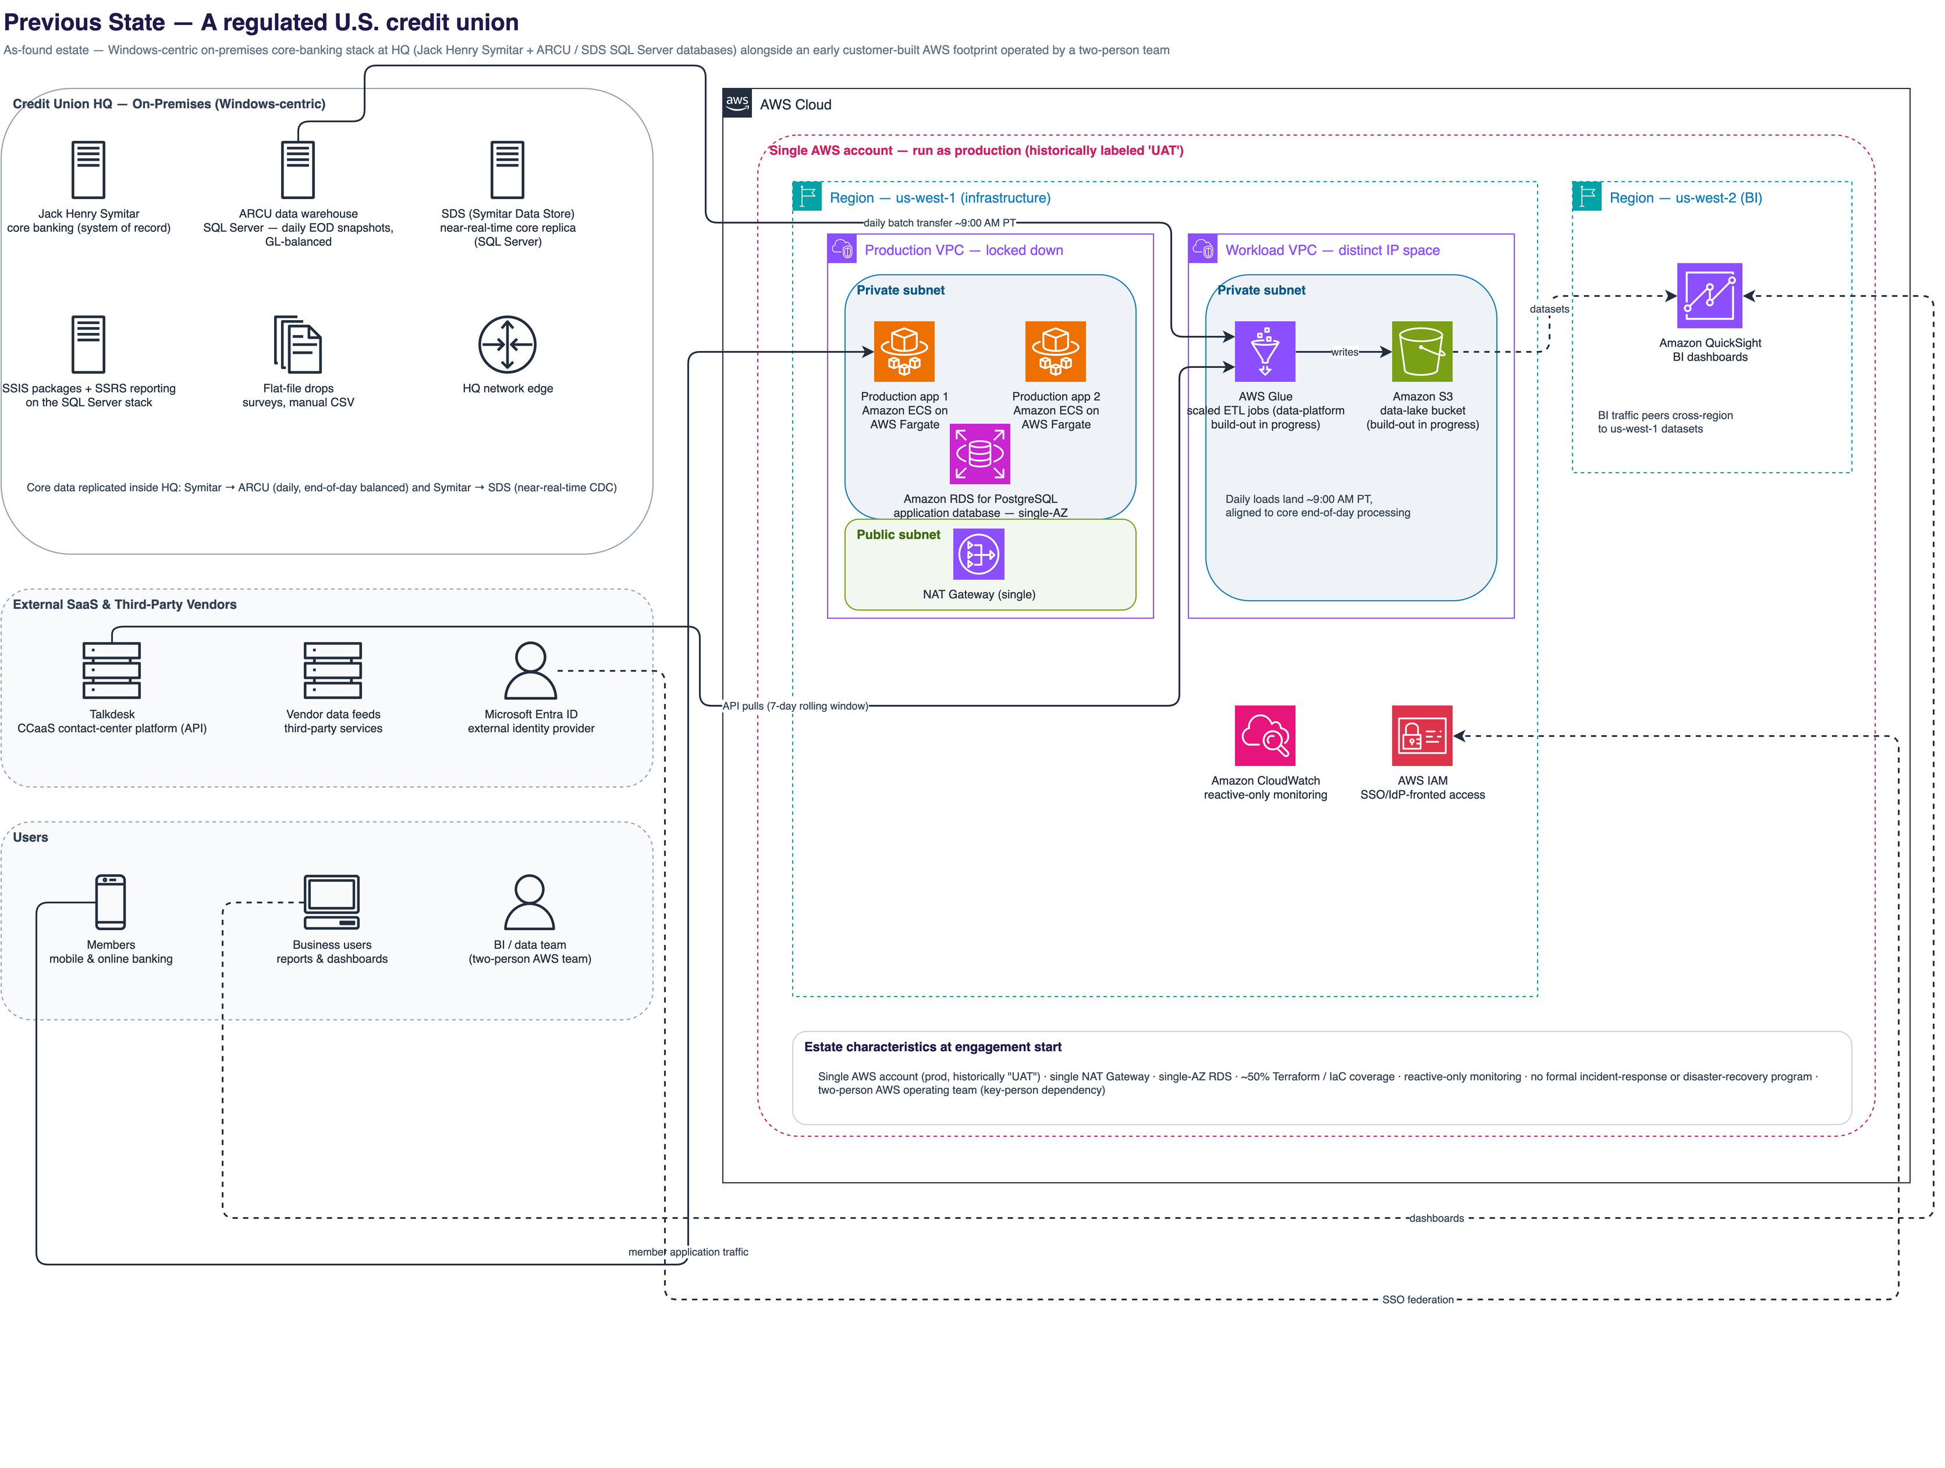
Task: Click the us-west-2 region flag icon
Action: (1587, 196)
